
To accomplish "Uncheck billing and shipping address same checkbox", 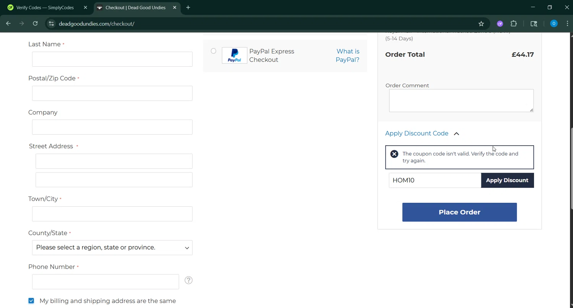I will (x=31, y=301).
